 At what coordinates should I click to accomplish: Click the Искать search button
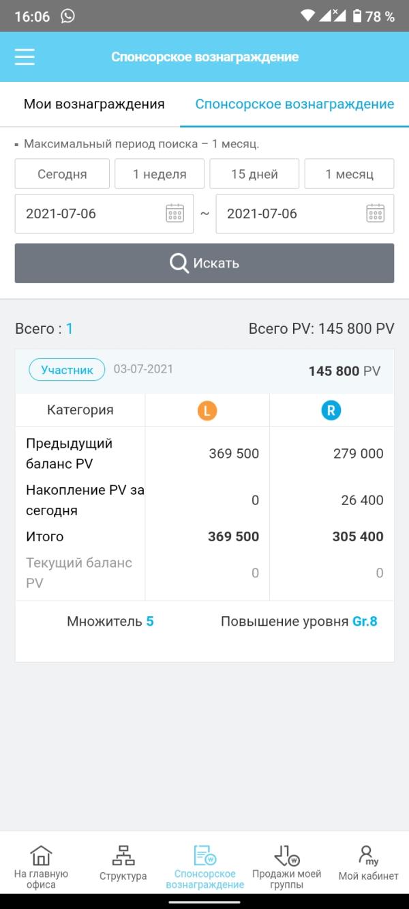coord(204,263)
